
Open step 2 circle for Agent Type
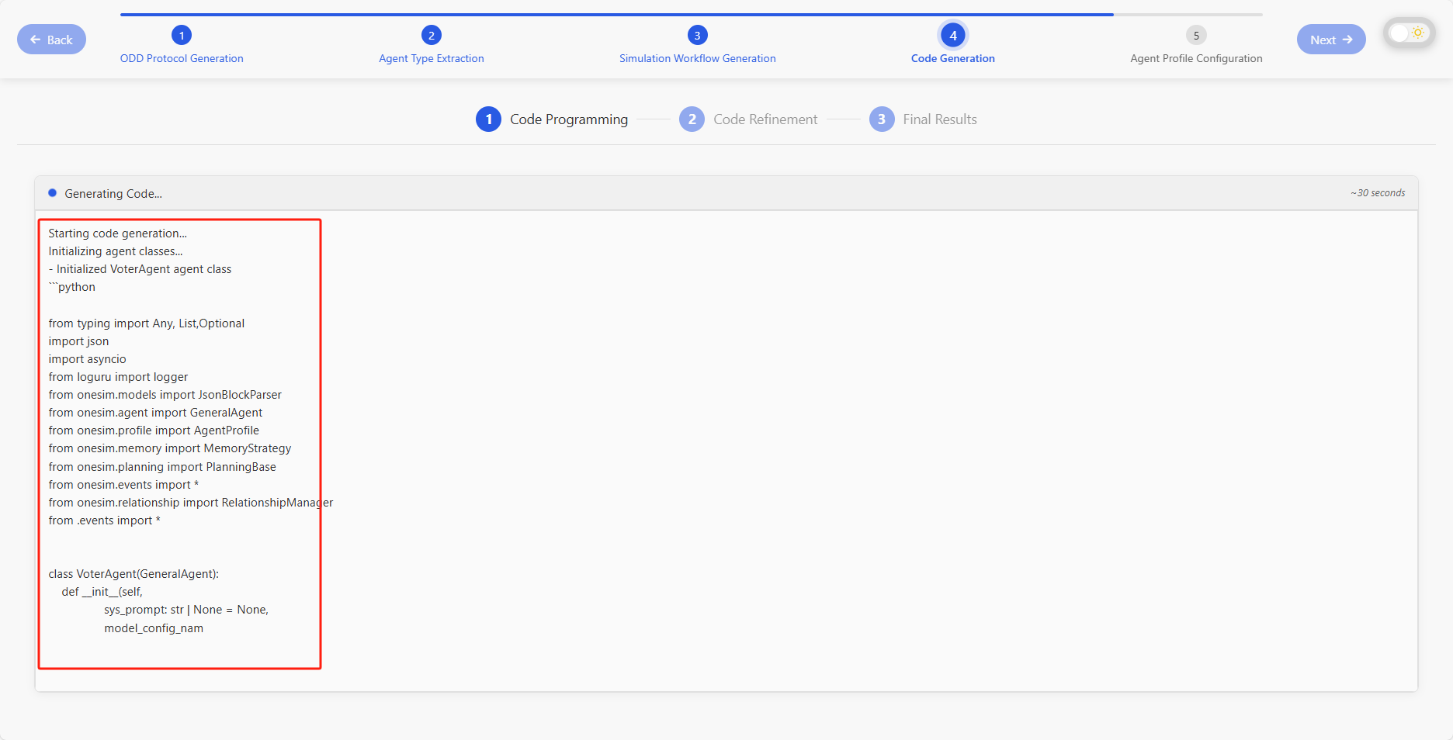tap(432, 35)
